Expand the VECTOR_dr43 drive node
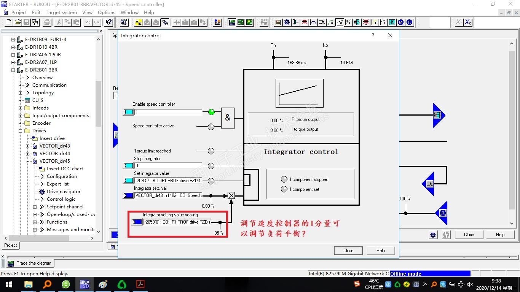This screenshot has height=292, width=520. click(28, 146)
